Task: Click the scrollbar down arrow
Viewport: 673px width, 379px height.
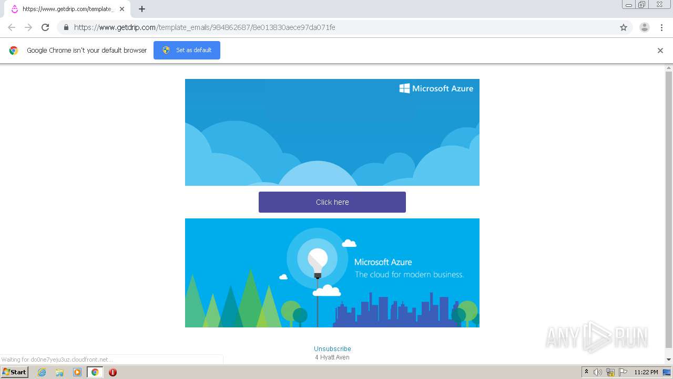Action: click(669, 360)
